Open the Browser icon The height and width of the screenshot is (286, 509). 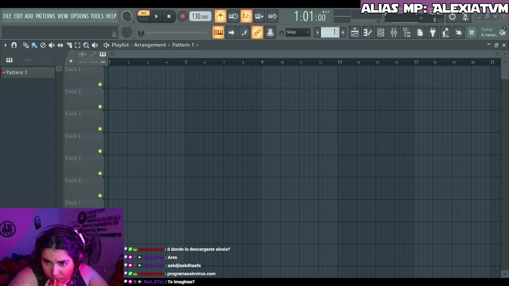pyautogui.click(x=407, y=33)
